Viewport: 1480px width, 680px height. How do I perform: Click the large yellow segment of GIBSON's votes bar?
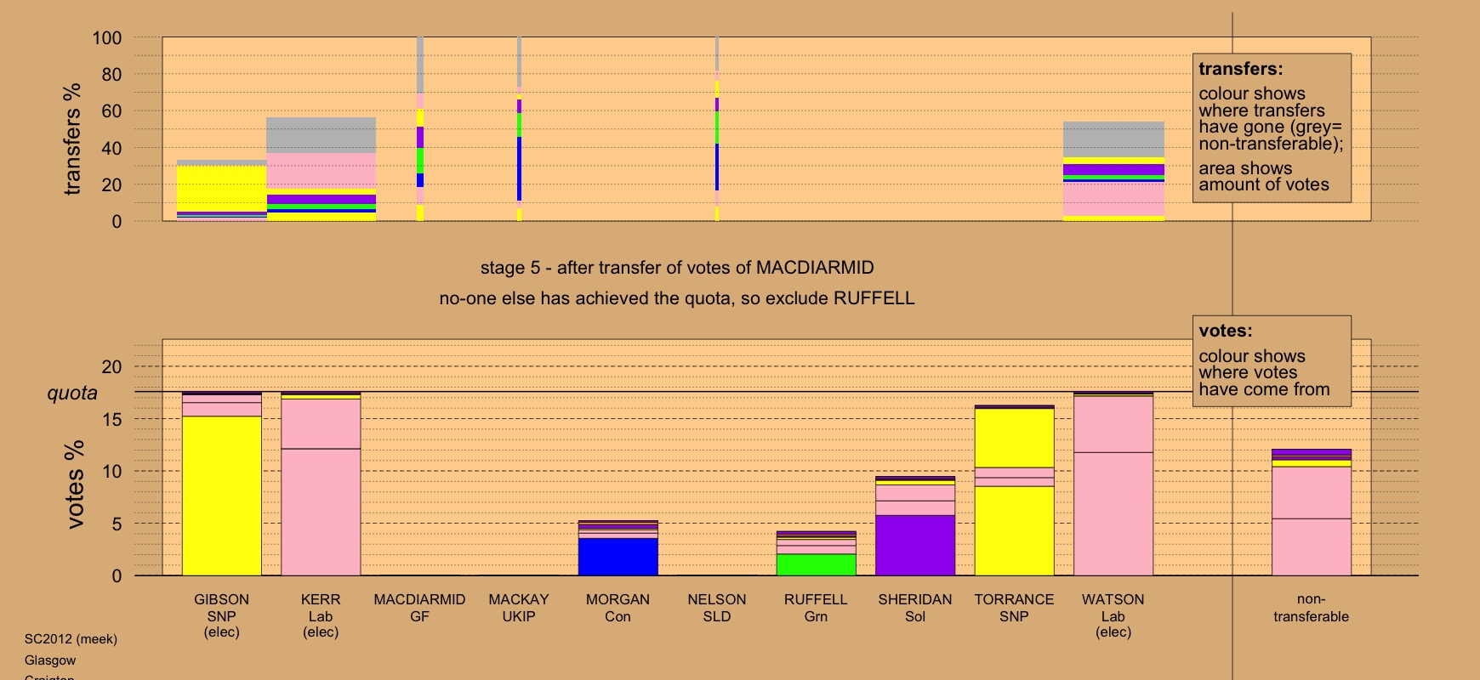[221, 496]
